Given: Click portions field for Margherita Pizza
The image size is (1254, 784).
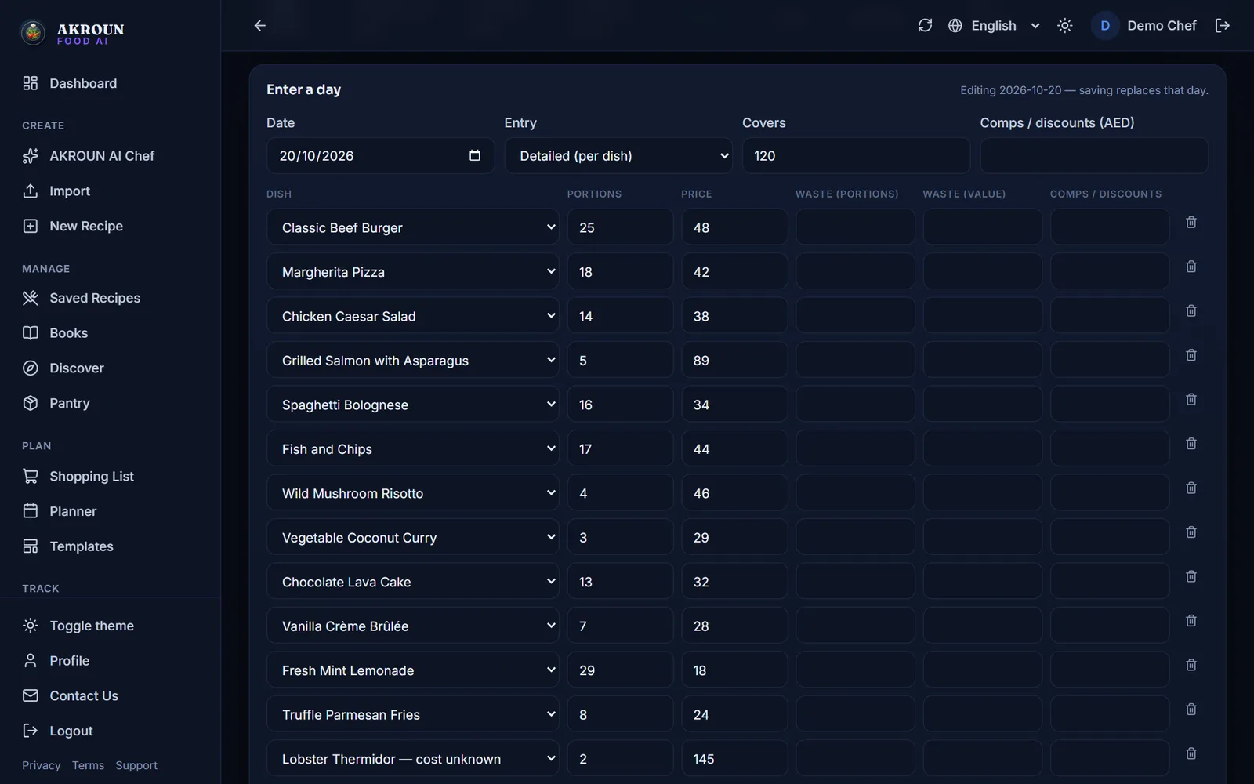Looking at the screenshot, I should pos(620,272).
